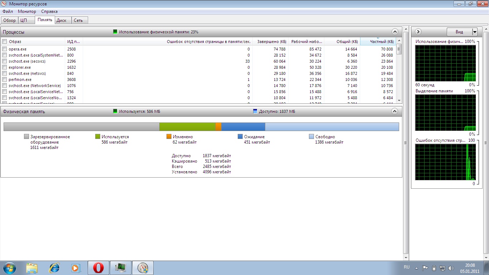Check the svchost.exe (NetworkService) checkbox
Image resolution: width=489 pixels, height=275 pixels.
tap(5, 86)
